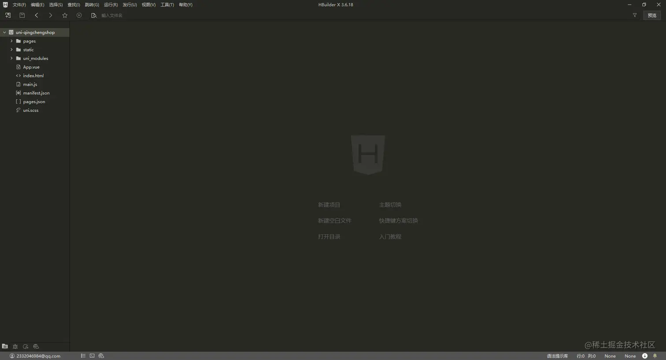Click the 2332046984@qq.com account text

(x=38, y=356)
